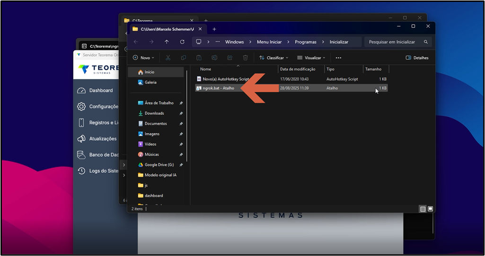Add a new Explorer tab

pos(214,29)
